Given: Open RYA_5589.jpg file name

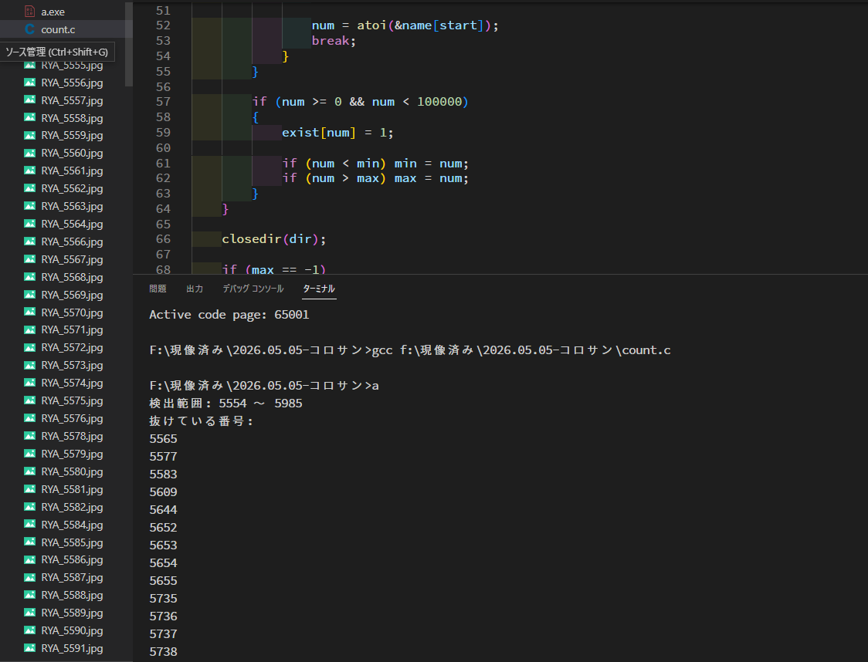Looking at the screenshot, I should tap(72, 613).
